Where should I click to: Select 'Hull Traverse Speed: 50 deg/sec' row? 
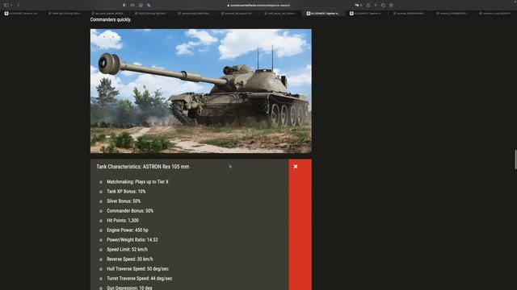coord(137,268)
